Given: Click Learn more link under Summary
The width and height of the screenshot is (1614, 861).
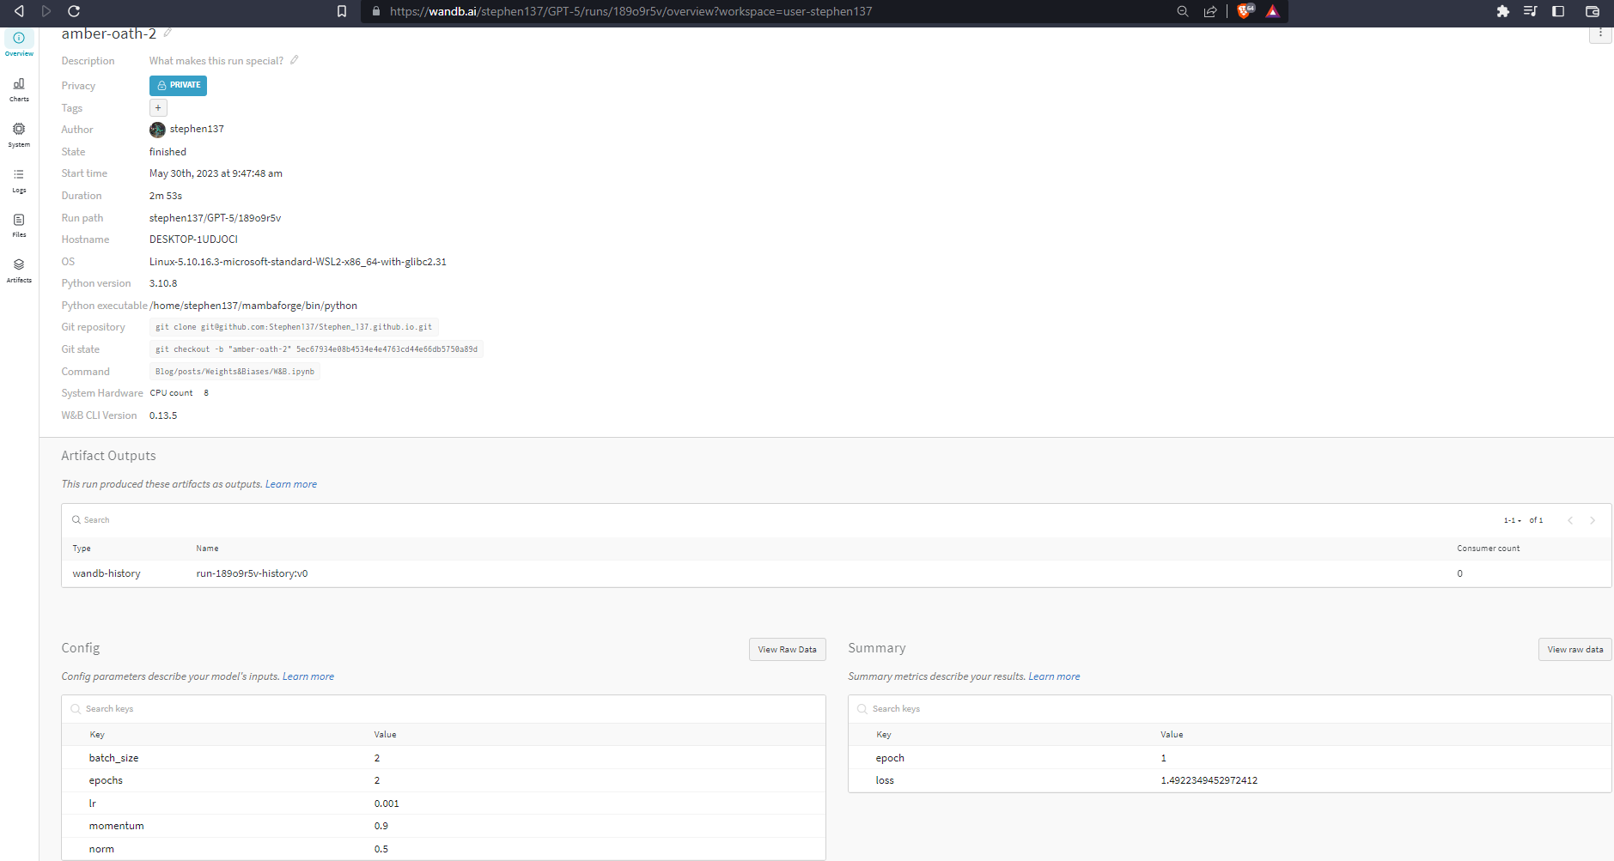Looking at the screenshot, I should (1054, 676).
